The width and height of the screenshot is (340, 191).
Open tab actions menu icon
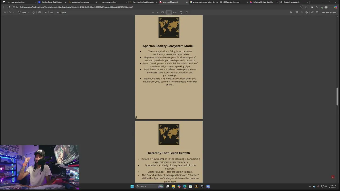pyautogui.click(x=4, y=2)
